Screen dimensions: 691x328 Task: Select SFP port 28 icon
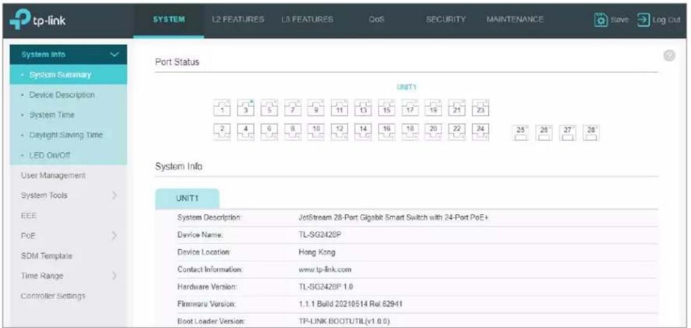point(591,133)
